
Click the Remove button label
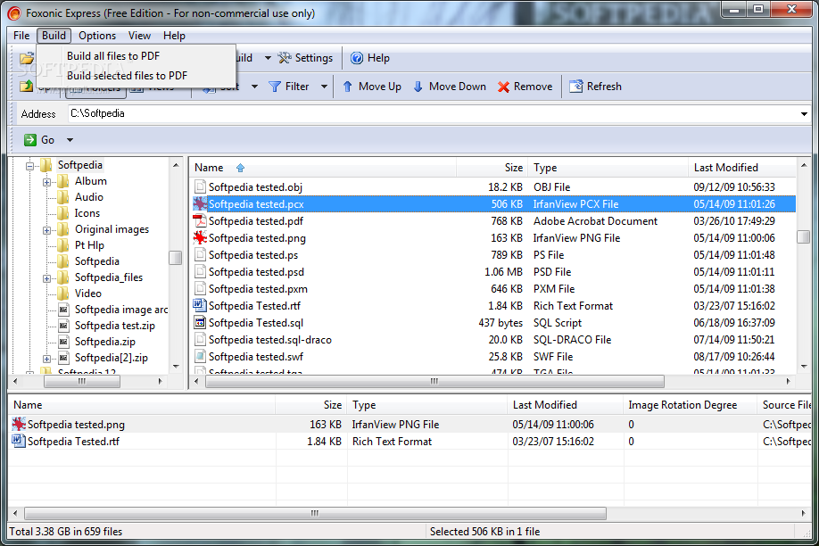533,87
